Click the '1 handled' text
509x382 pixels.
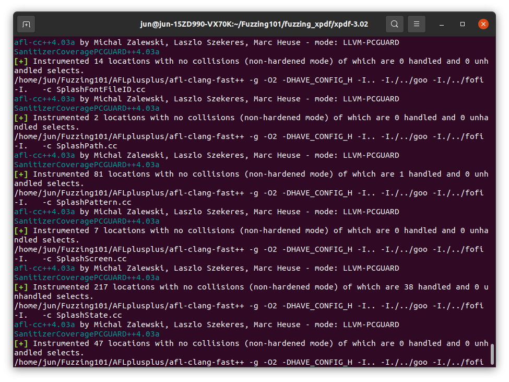coord(420,174)
